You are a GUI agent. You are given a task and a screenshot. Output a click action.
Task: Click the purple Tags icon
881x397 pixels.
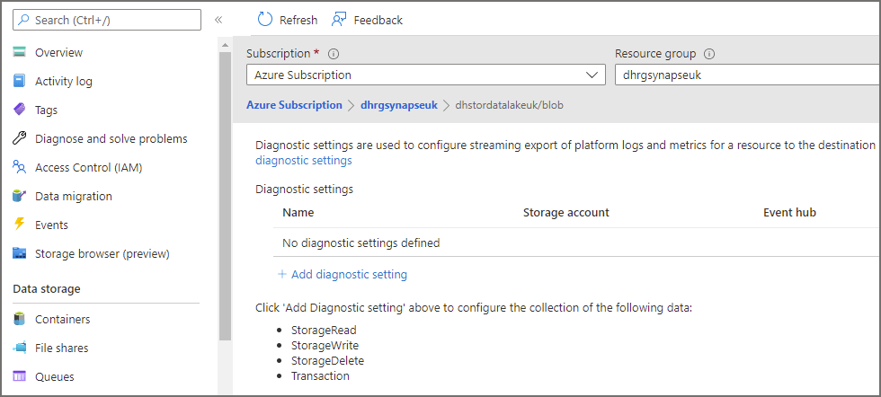click(20, 110)
